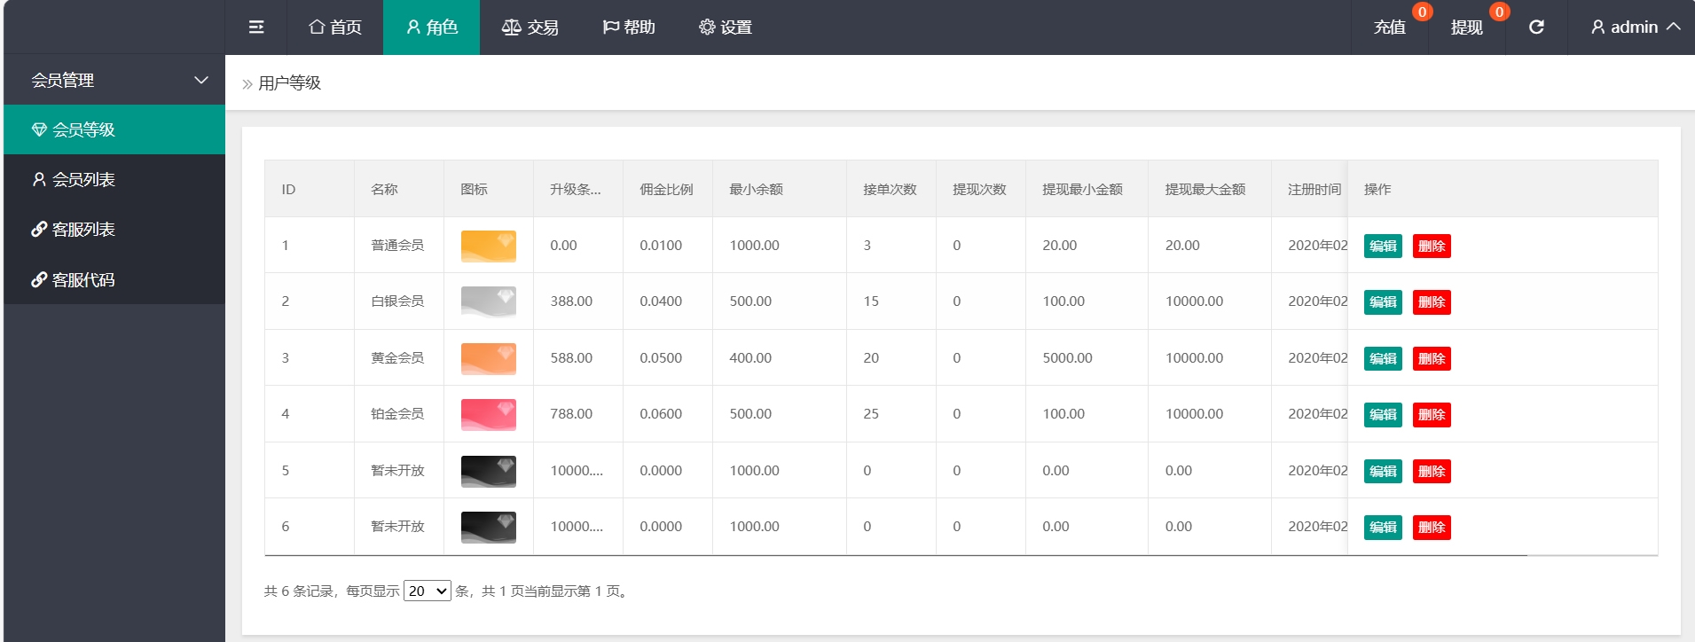Open the 设置 settings menu
This screenshot has height=642, width=1695.
726,27
